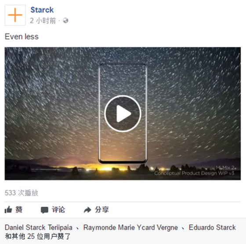The image size is (246, 244).
Task: Click the 赞 like button label
Action: tap(19, 209)
